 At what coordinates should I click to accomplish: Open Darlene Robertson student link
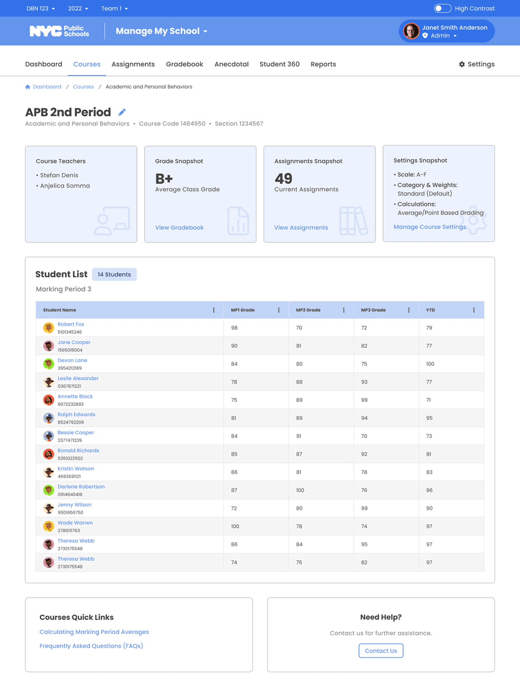[81, 487]
